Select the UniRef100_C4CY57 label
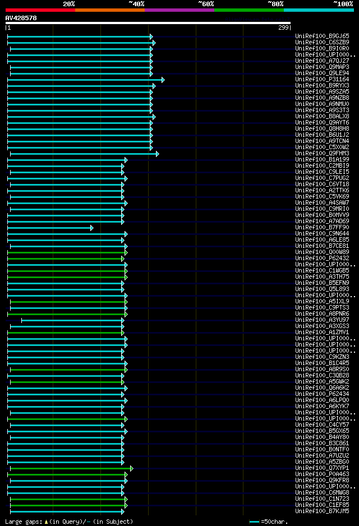This screenshot has height=526, width=359. point(322,425)
